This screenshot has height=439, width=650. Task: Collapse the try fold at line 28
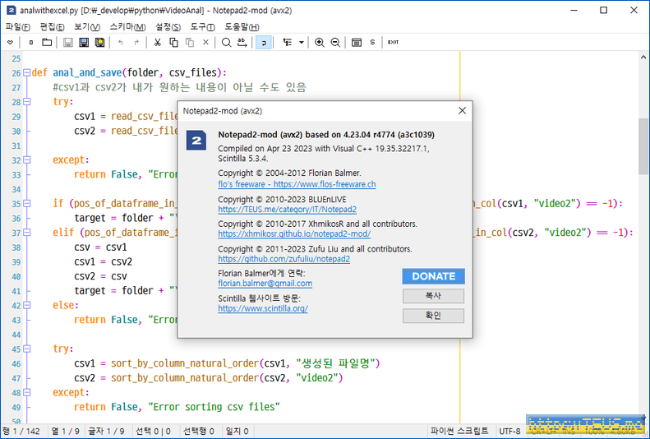[x=27, y=102]
